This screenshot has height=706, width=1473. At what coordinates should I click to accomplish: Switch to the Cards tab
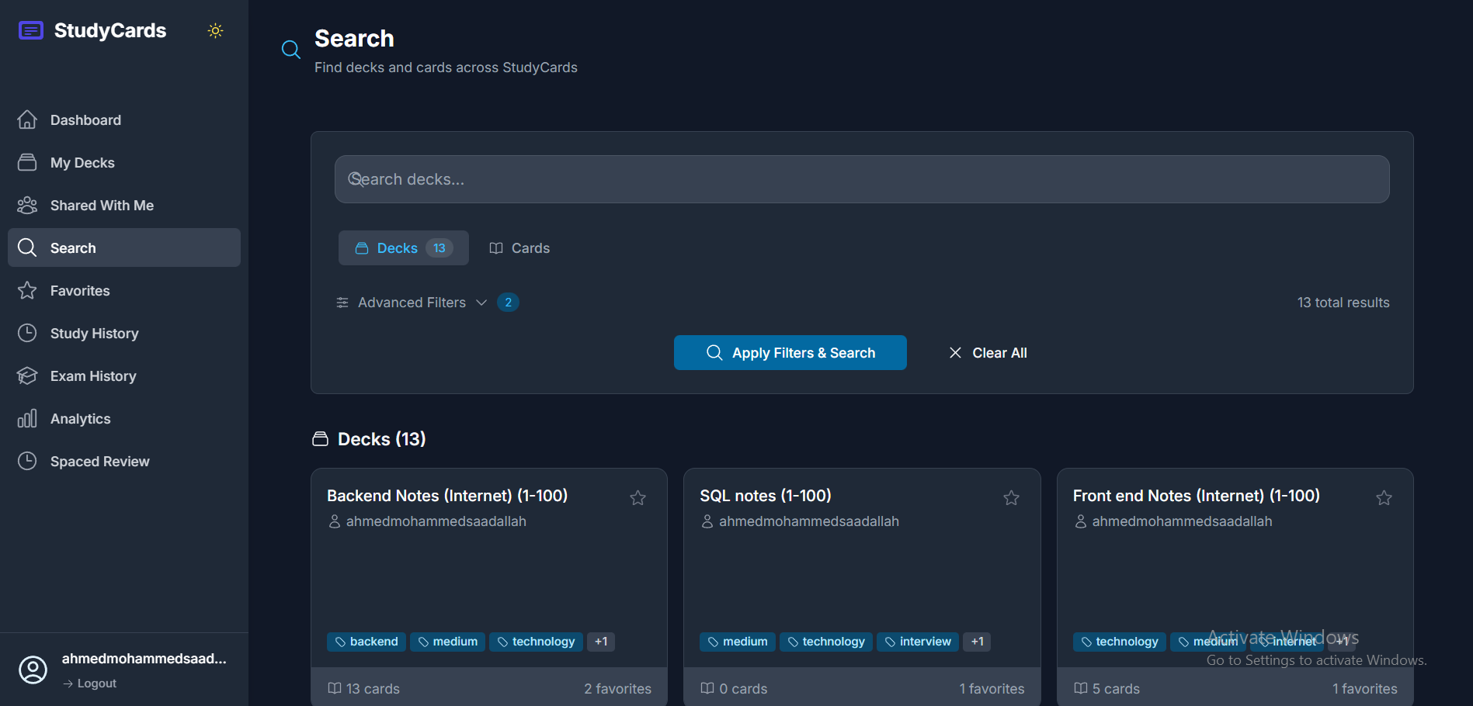click(x=519, y=247)
